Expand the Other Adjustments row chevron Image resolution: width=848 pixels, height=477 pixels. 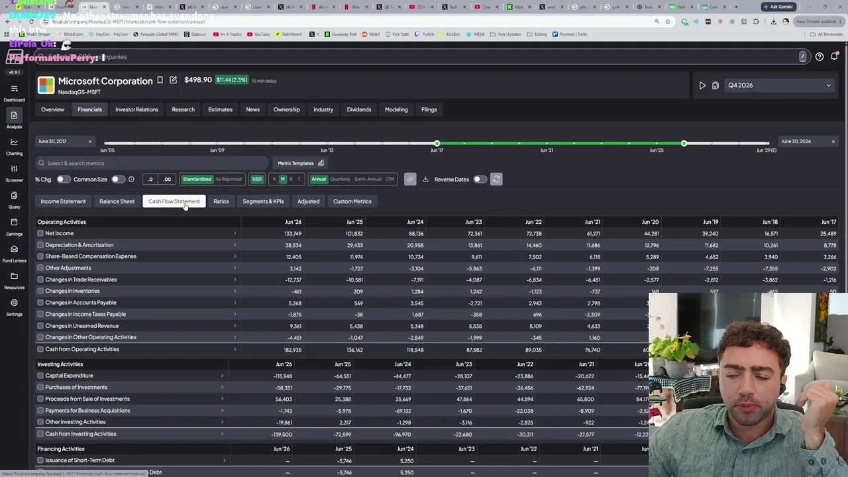(x=235, y=268)
